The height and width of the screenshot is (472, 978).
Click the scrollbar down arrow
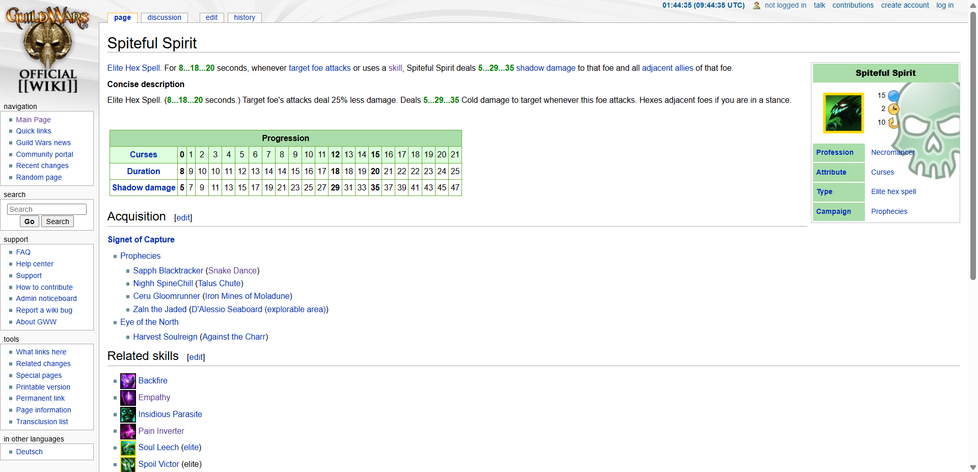[973, 467]
